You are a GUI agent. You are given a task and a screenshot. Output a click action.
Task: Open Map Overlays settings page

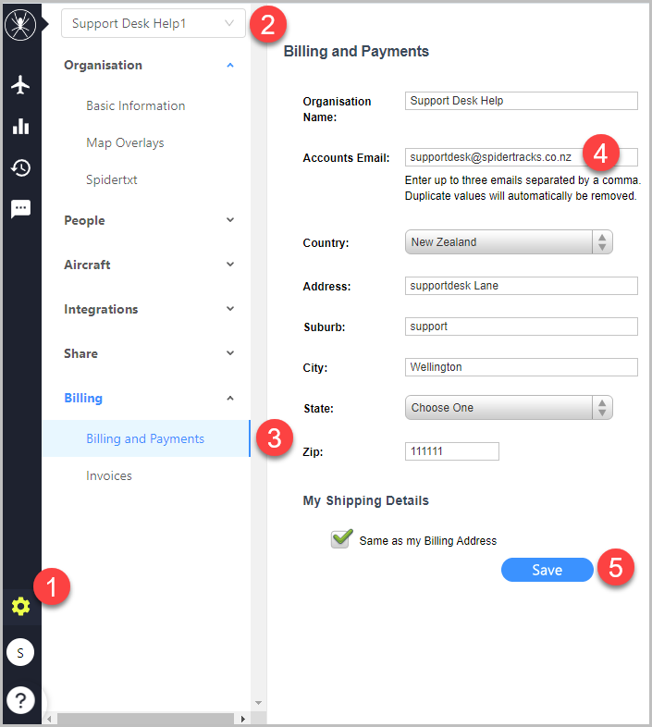tap(125, 142)
